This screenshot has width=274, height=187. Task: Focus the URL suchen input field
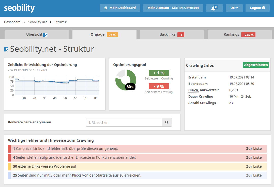(x=124, y=122)
